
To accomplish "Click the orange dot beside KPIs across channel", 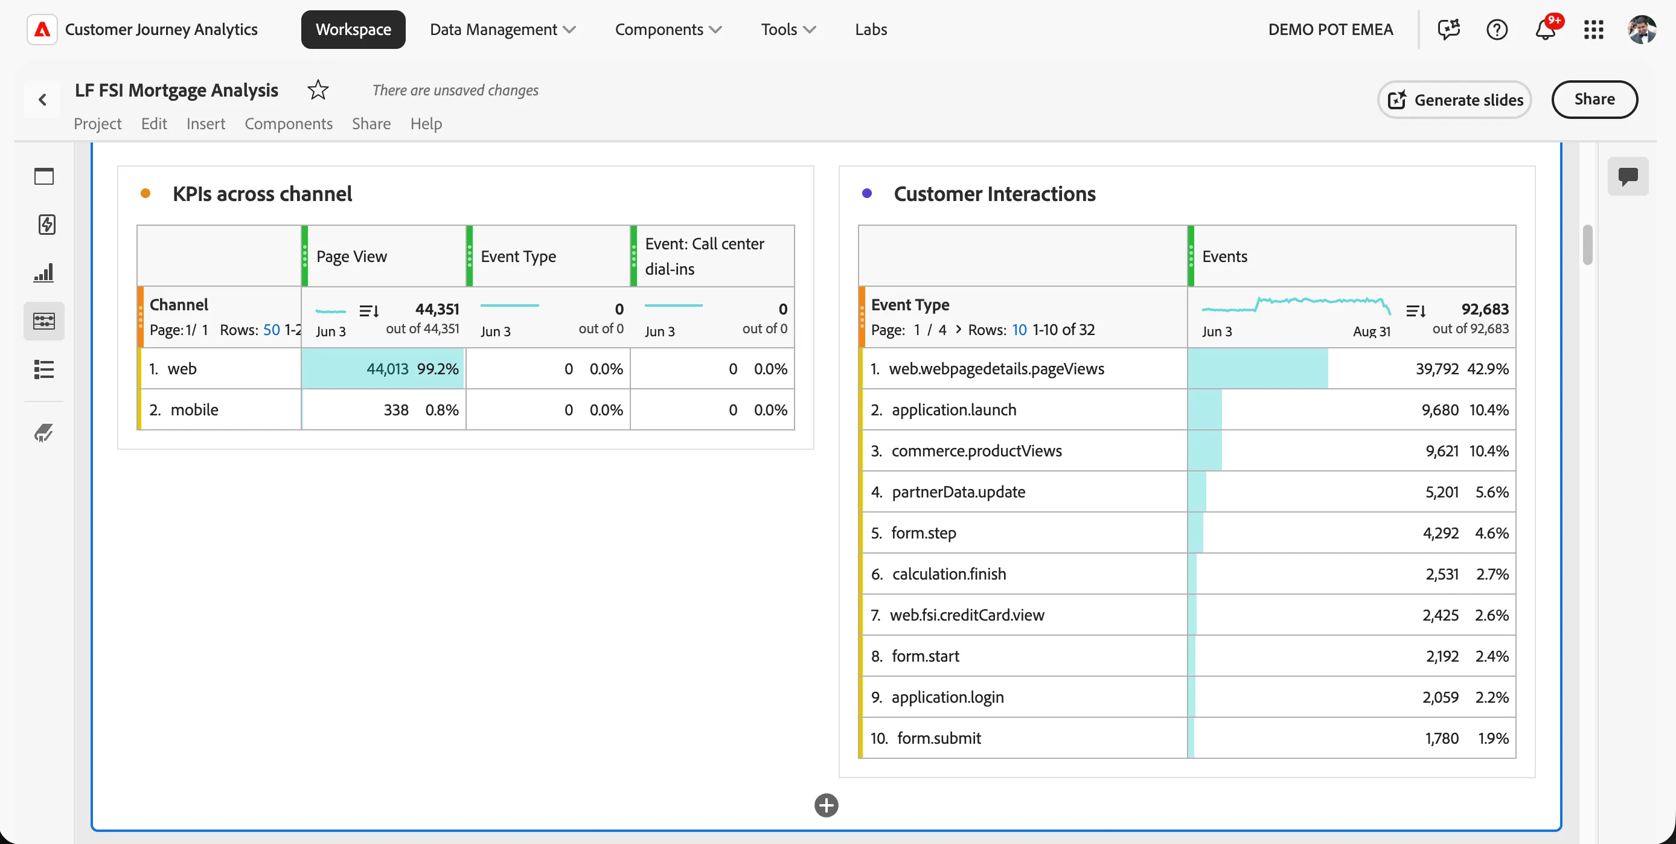I will pos(146,193).
